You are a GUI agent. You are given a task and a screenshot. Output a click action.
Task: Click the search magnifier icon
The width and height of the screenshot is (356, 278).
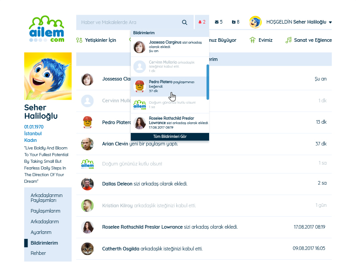click(x=185, y=22)
